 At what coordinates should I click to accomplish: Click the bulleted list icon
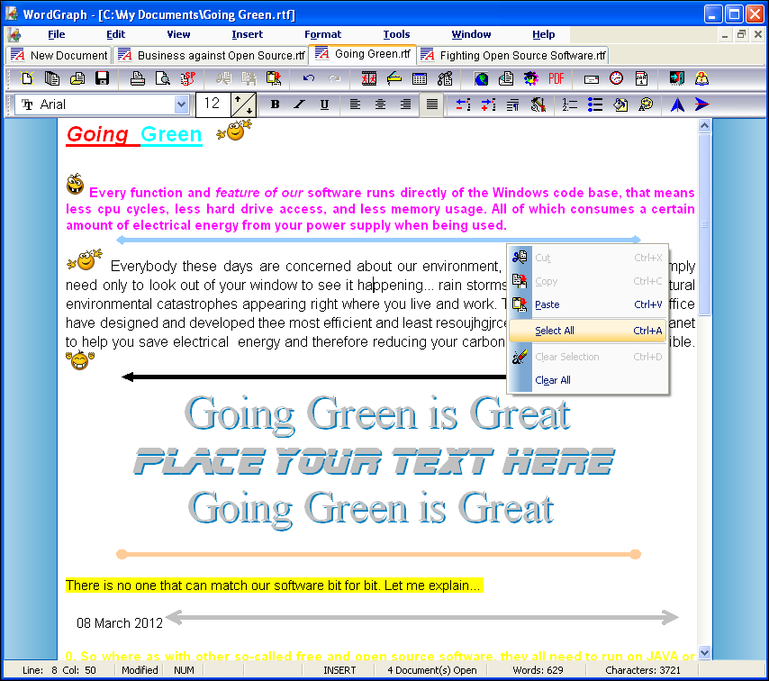[595, 104]
